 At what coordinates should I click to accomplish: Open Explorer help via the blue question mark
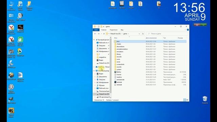tap(188, 30)
